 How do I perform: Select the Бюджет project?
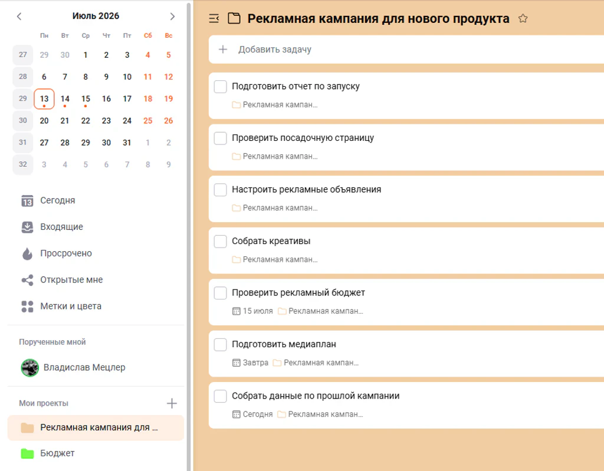tap(96, 453)
